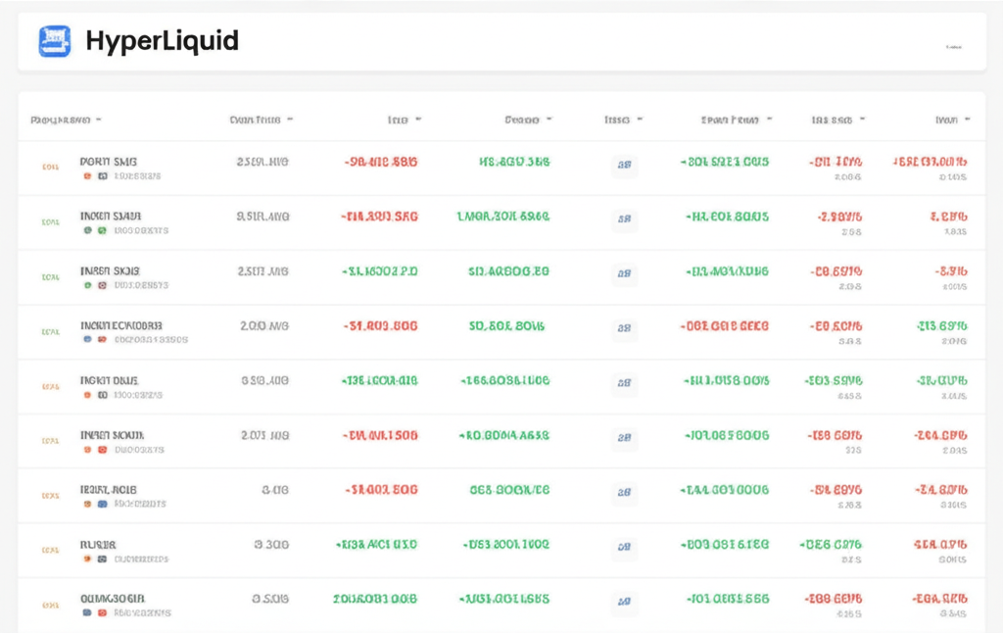The height and width of the screenshot is (633, 1003).
Task: Click the blue icon in the seventh row
Action: [102, 505]
